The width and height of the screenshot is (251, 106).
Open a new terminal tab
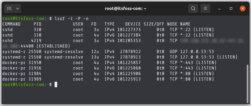(9, 8)
